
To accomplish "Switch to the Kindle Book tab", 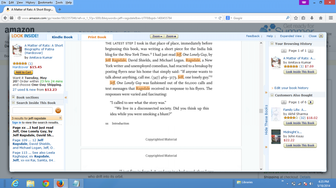I will pyautogui.click(x=62, y=37).
